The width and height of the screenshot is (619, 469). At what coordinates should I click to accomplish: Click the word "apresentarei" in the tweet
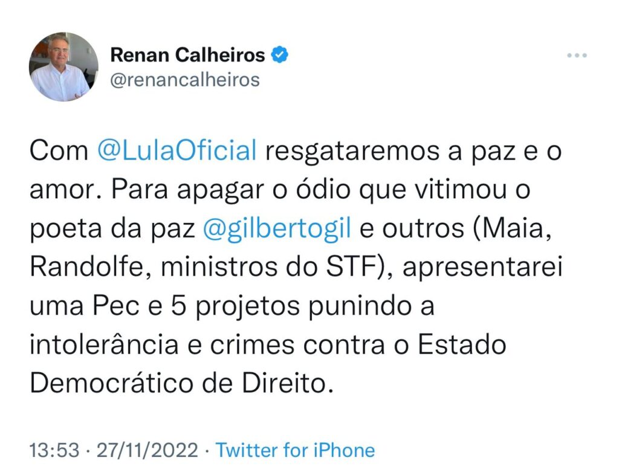pos(483,268)
